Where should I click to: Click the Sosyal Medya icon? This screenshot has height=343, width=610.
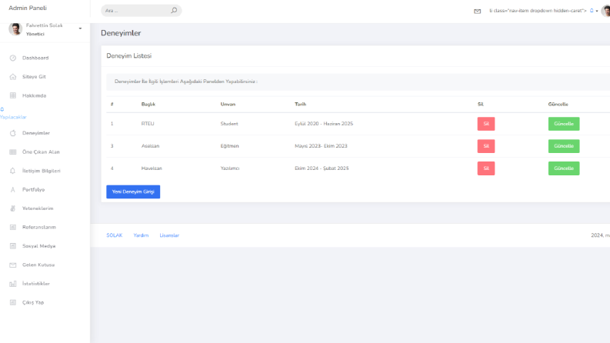[13, 246]
